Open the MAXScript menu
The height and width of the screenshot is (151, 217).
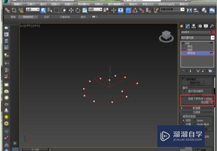point(166,4)
